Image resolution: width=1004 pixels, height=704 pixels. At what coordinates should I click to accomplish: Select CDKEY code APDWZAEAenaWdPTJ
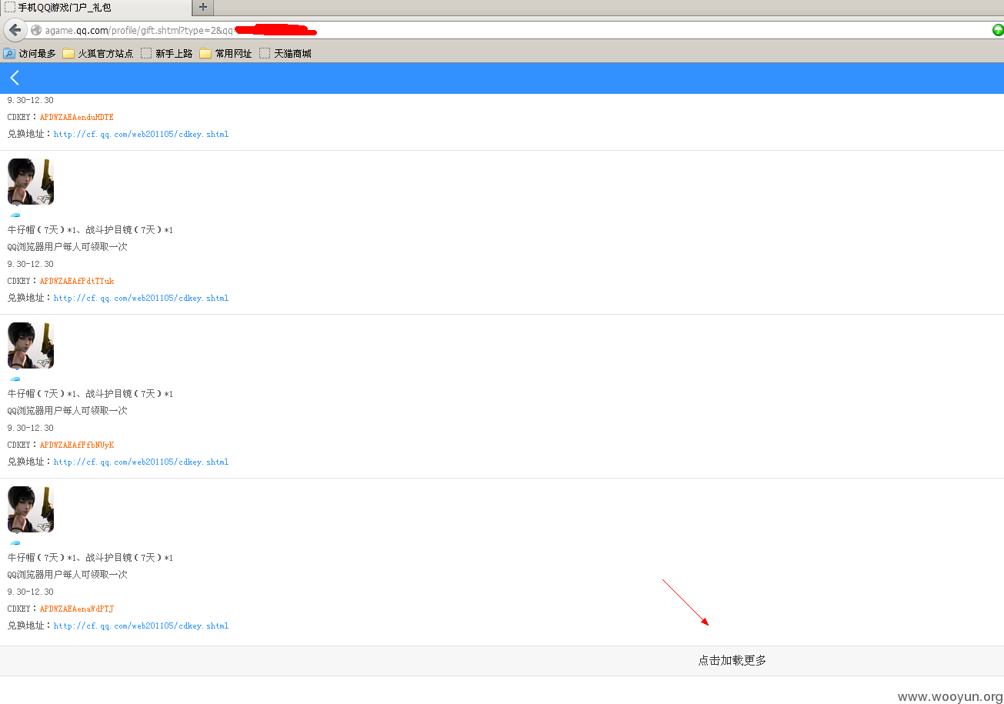pos(77,609)
